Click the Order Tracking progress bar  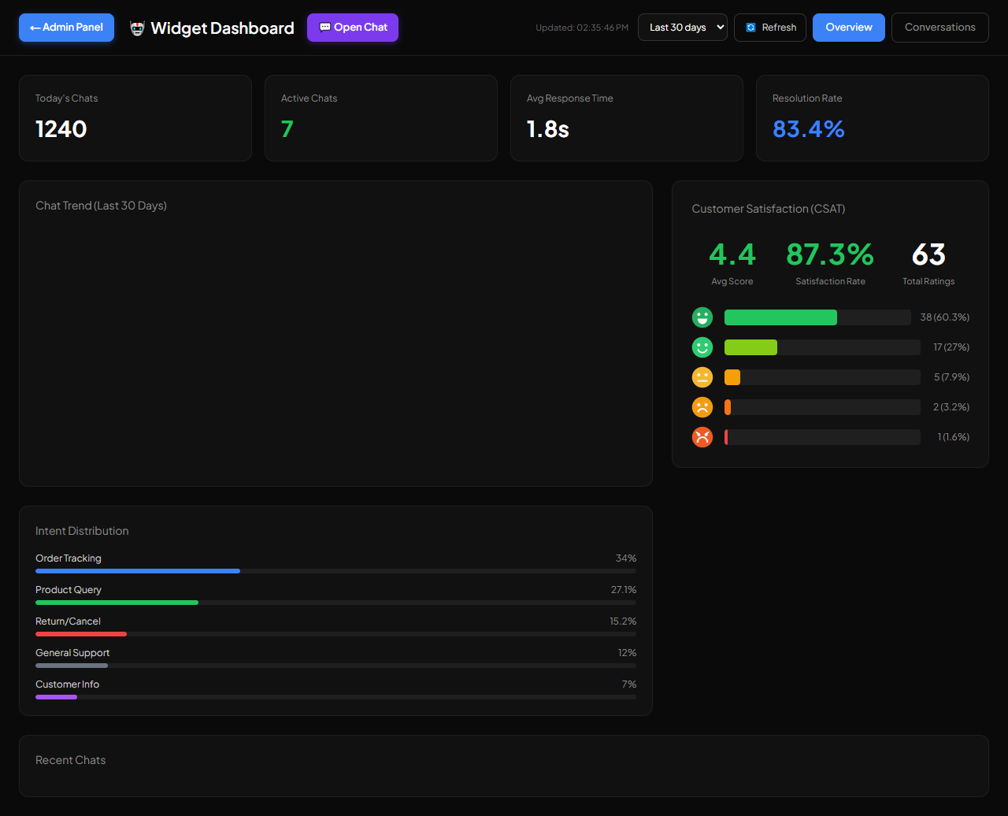335,571
